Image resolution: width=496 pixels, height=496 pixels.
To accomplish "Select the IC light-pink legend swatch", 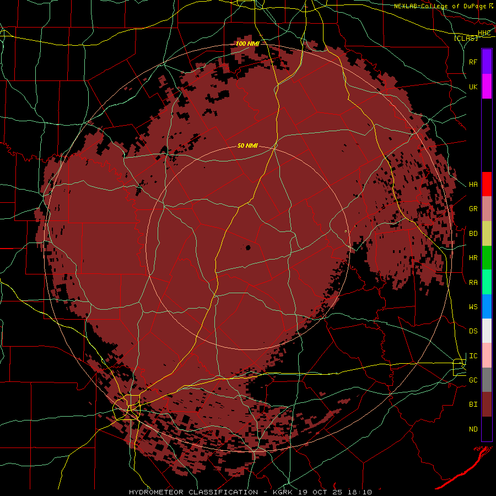I will (487, 355).
